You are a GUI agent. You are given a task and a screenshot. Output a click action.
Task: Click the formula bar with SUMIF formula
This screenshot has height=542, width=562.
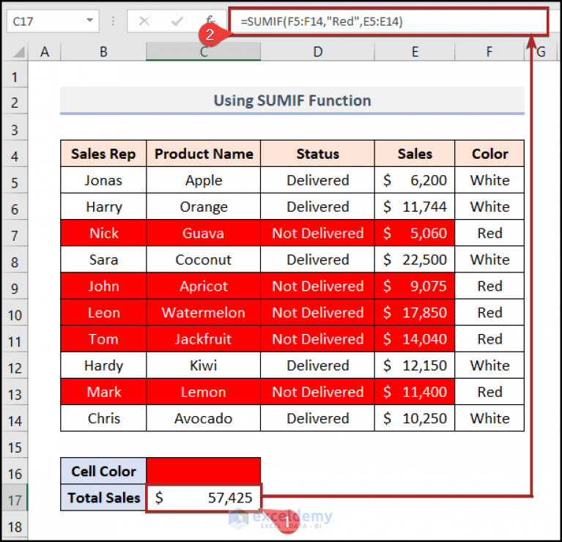tap(388, 21)
